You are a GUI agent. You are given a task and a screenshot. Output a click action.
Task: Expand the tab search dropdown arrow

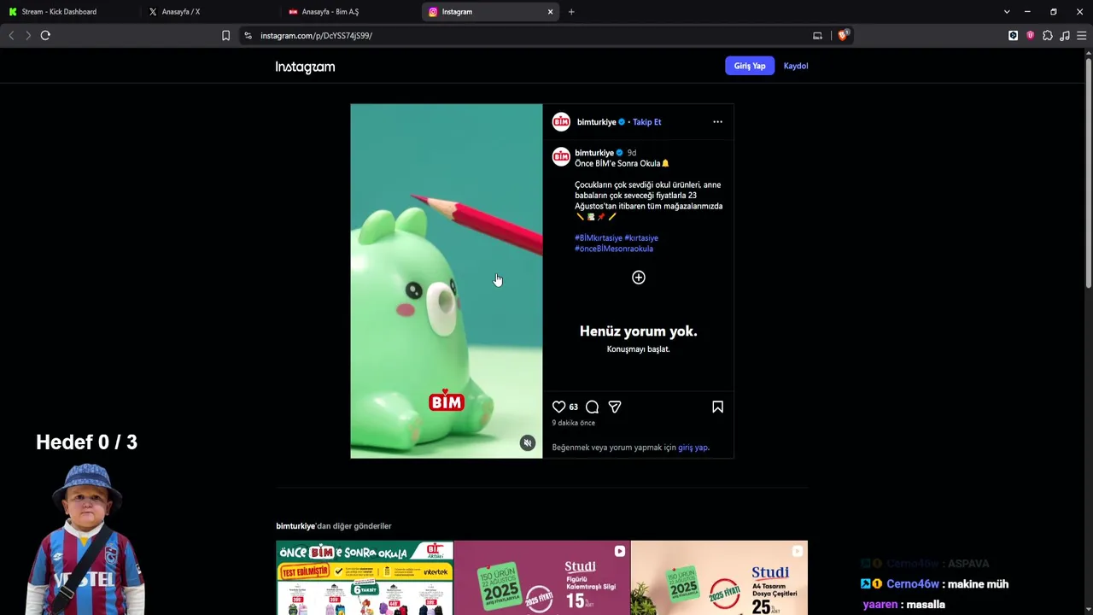tap(1007, 12)
